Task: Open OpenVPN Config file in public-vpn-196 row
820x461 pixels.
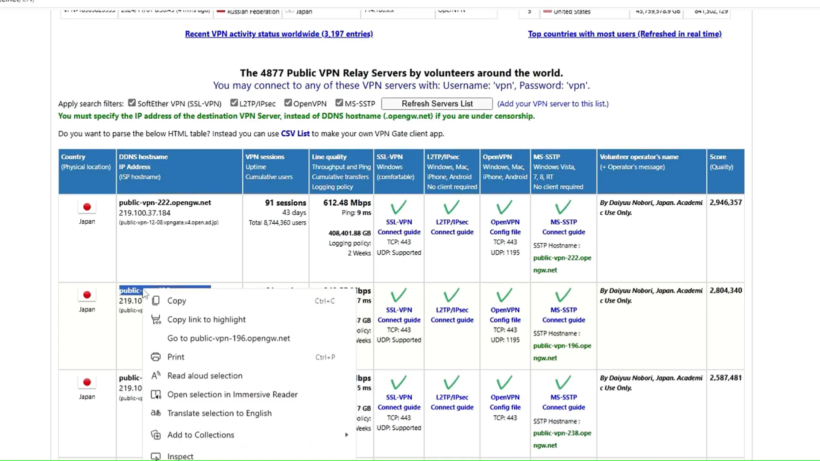Action: (x=505, y=320)
